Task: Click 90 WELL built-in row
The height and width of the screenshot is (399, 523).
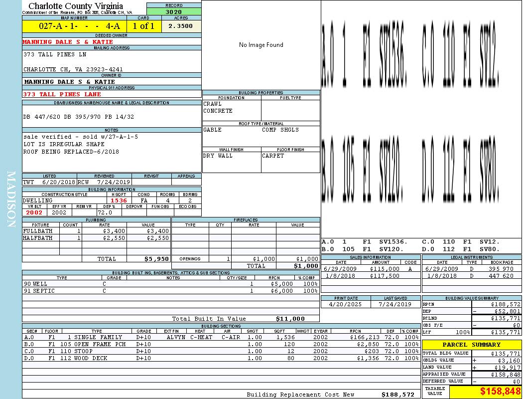Action: pyautogui.click(x=171, y=284)
